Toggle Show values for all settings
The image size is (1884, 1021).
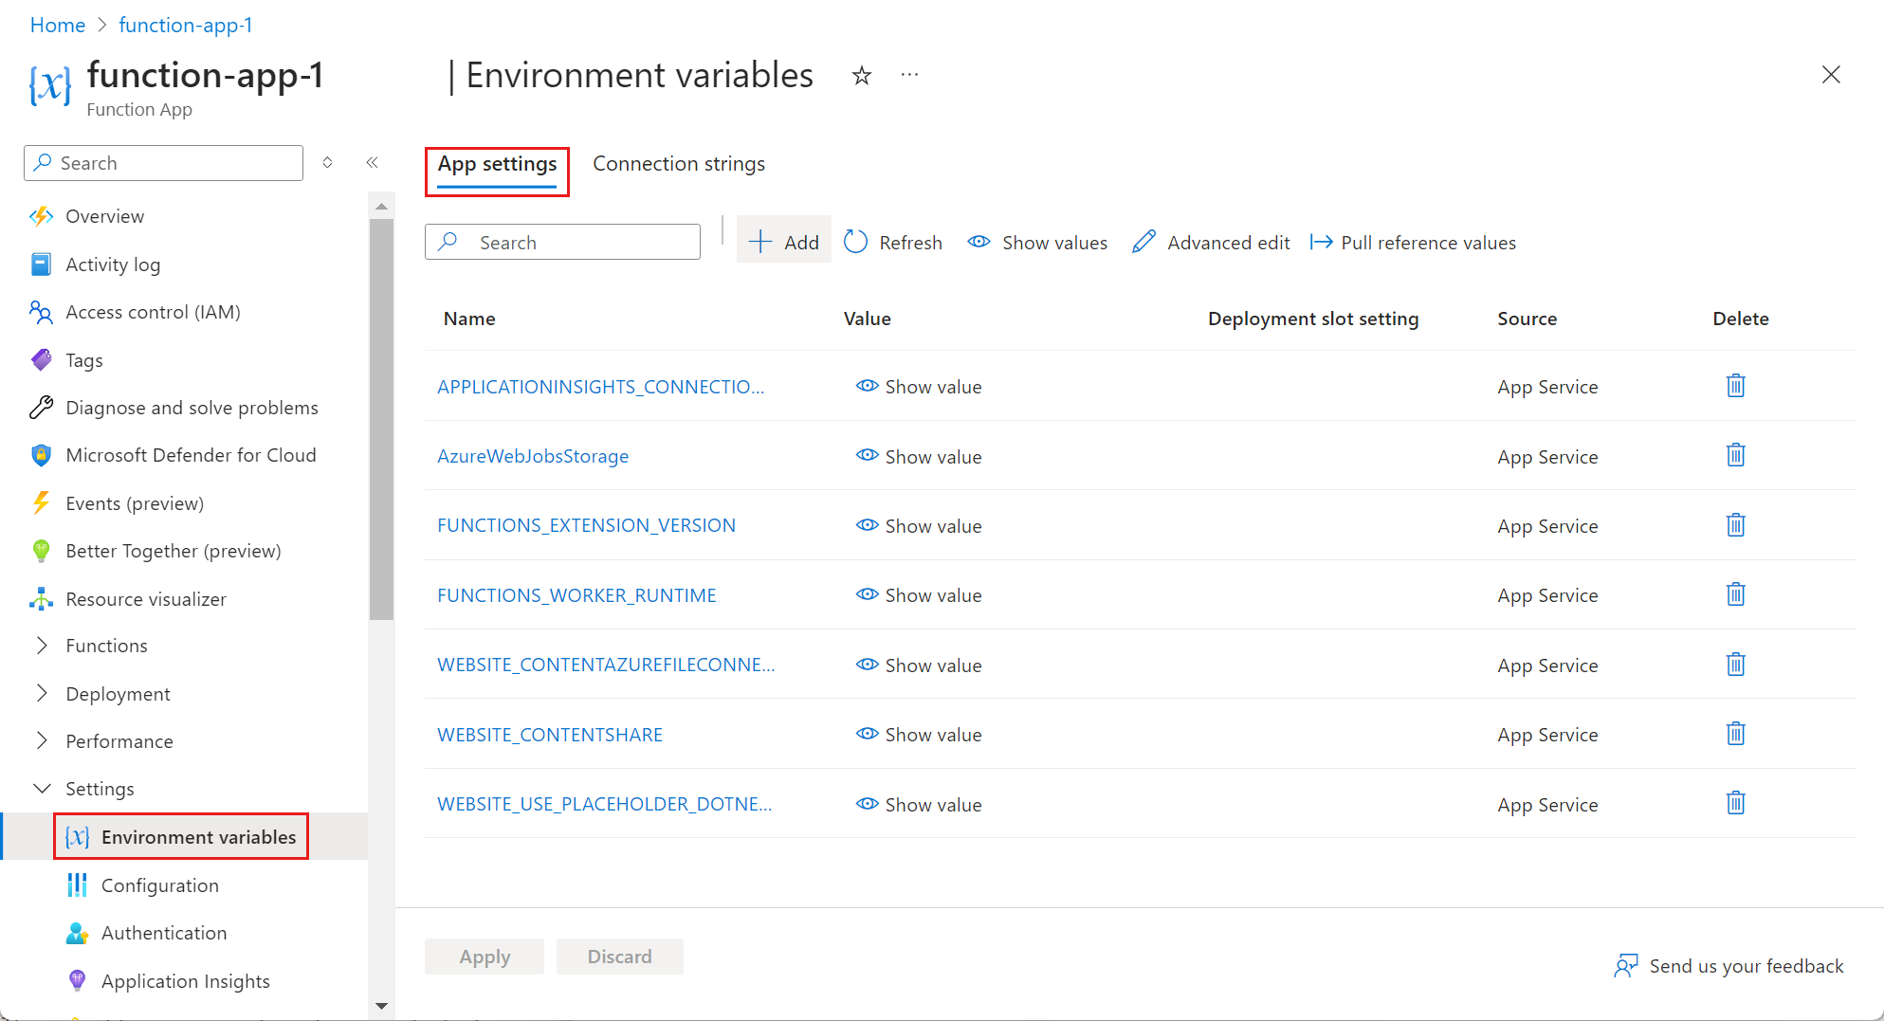point(1037,242)
